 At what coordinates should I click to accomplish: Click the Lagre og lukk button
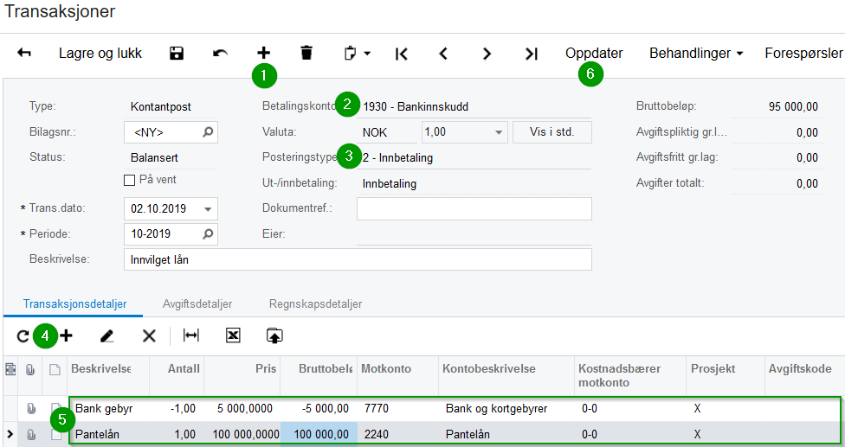(100, 54)
